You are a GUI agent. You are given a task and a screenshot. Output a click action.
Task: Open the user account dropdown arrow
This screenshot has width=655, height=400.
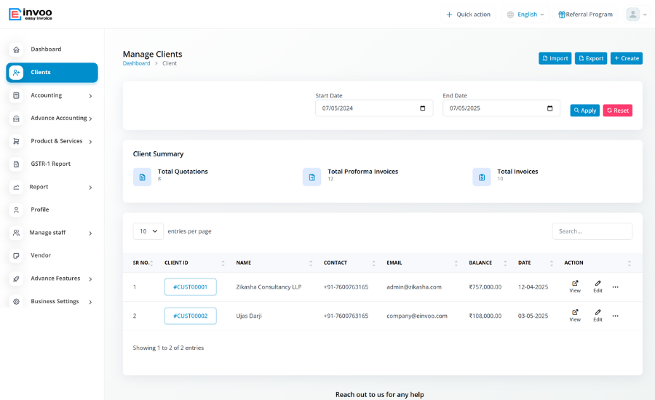645,15
